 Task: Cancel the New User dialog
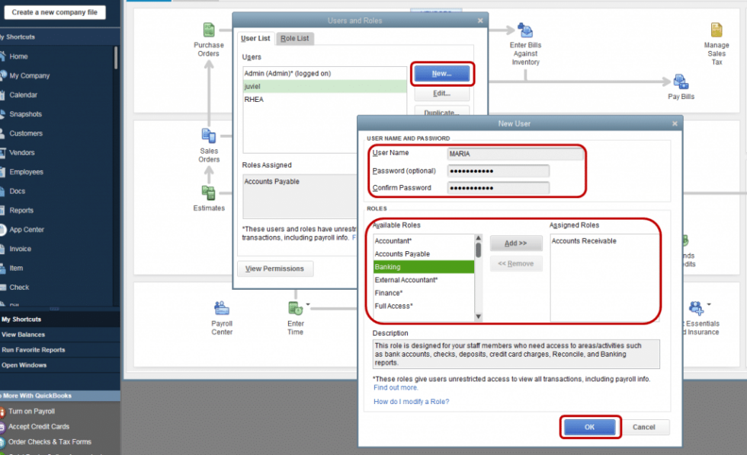(x=643, y=427)
